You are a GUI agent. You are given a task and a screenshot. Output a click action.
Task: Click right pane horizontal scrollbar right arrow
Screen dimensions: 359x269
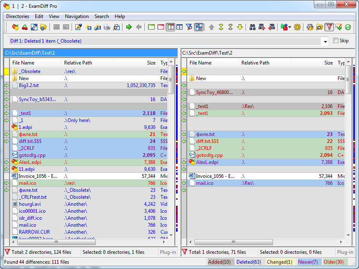[x=341, y=242]
